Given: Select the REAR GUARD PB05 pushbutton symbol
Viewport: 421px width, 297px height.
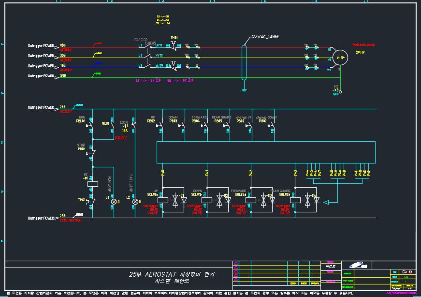Looking at the screenshot, I should coord(227,125).
